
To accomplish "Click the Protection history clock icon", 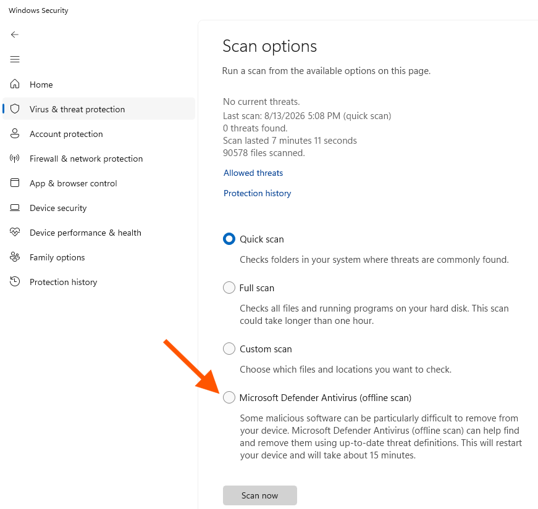I will pos(15,281).
